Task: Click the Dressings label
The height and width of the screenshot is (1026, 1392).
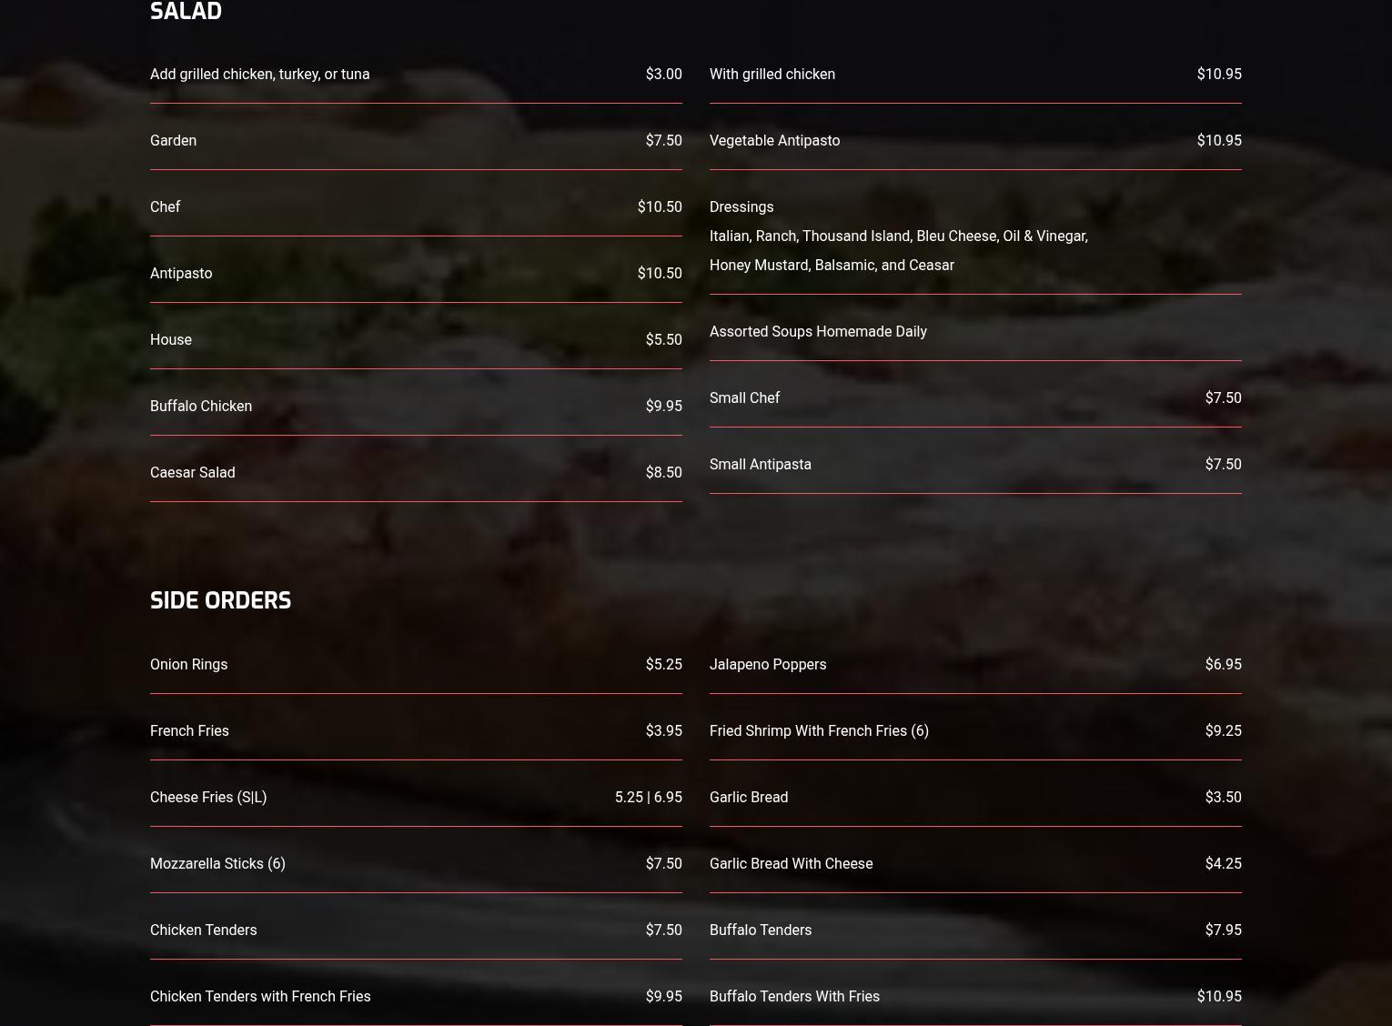Action: [741, 207]
